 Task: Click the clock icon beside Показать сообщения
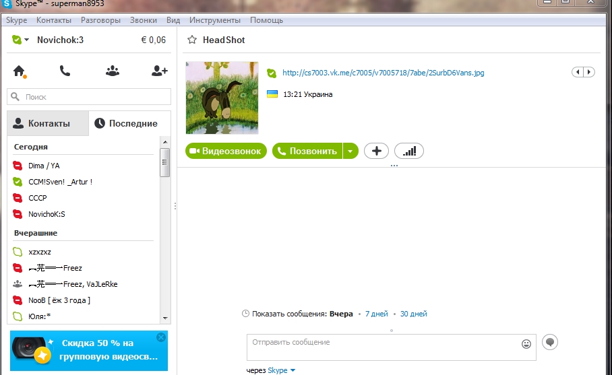coord(245,314)
